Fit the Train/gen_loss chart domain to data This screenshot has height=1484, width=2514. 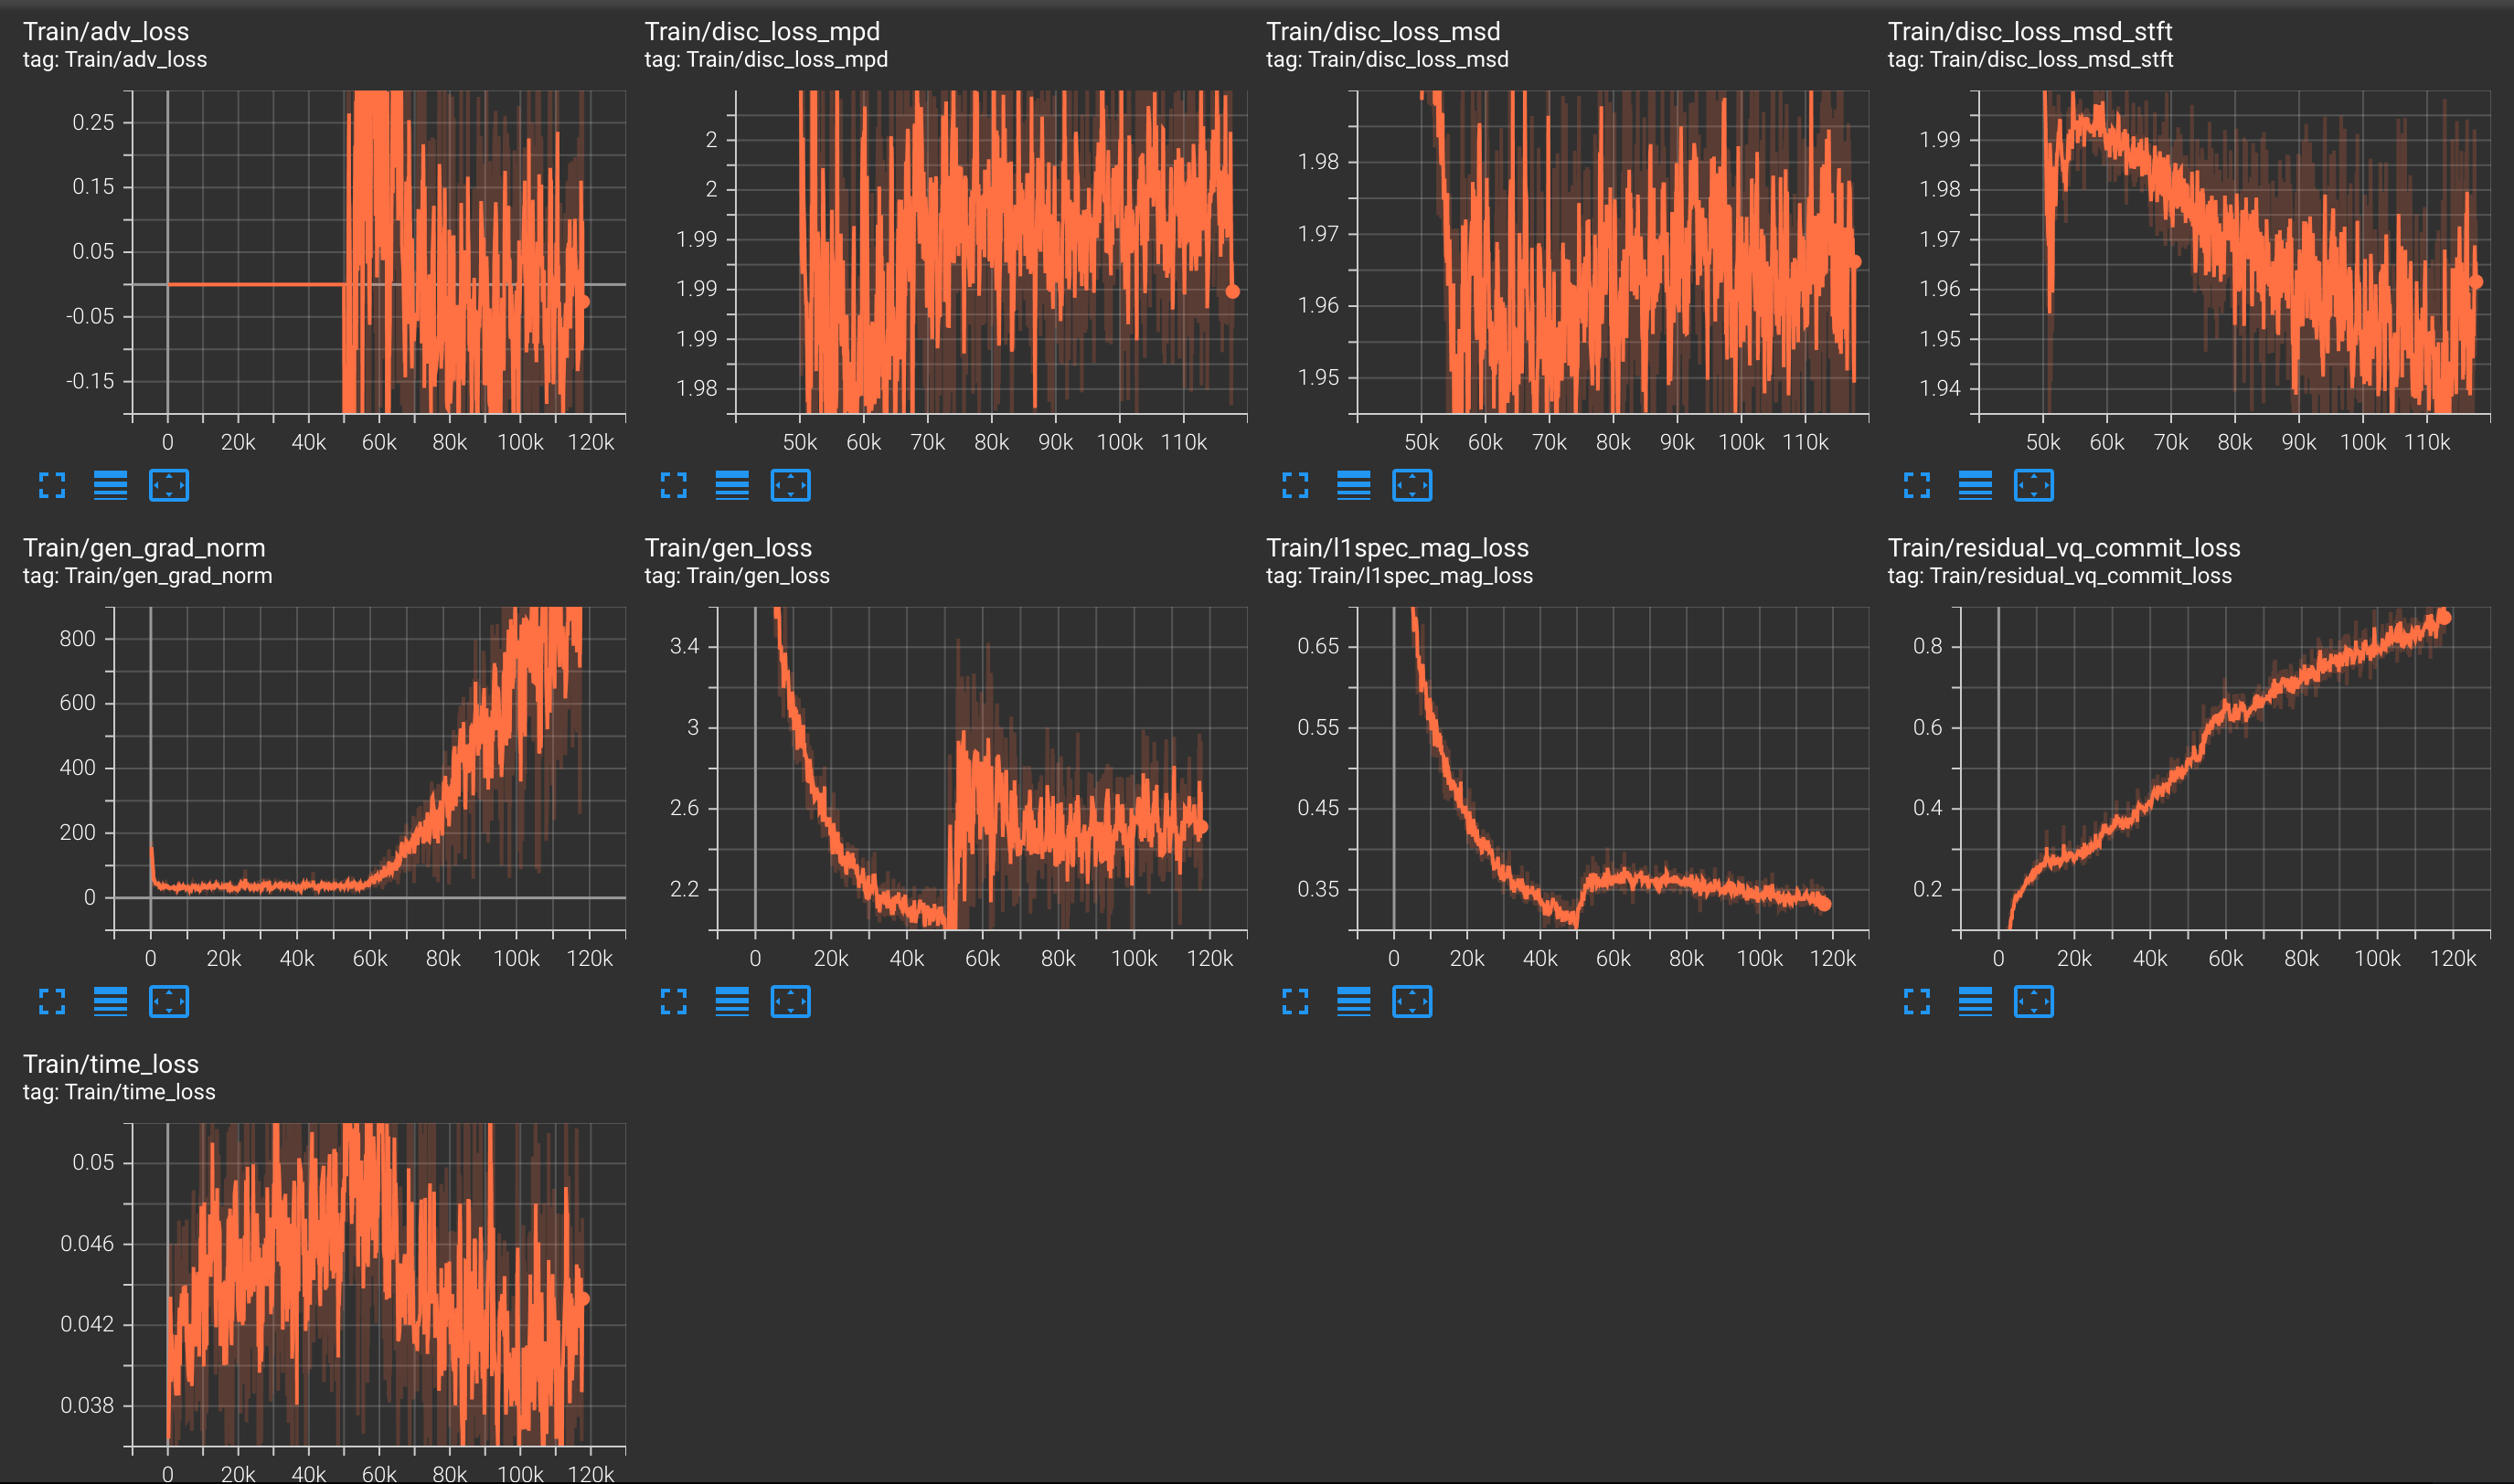[792, 1002]
